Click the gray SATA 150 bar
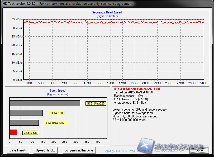Viewport: 214px width, 157px height. [26, 113]
